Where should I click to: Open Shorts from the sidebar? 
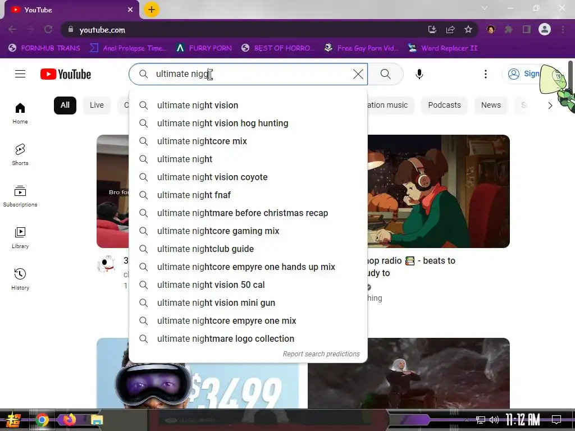pyautogui.click(x=20, y=155)
